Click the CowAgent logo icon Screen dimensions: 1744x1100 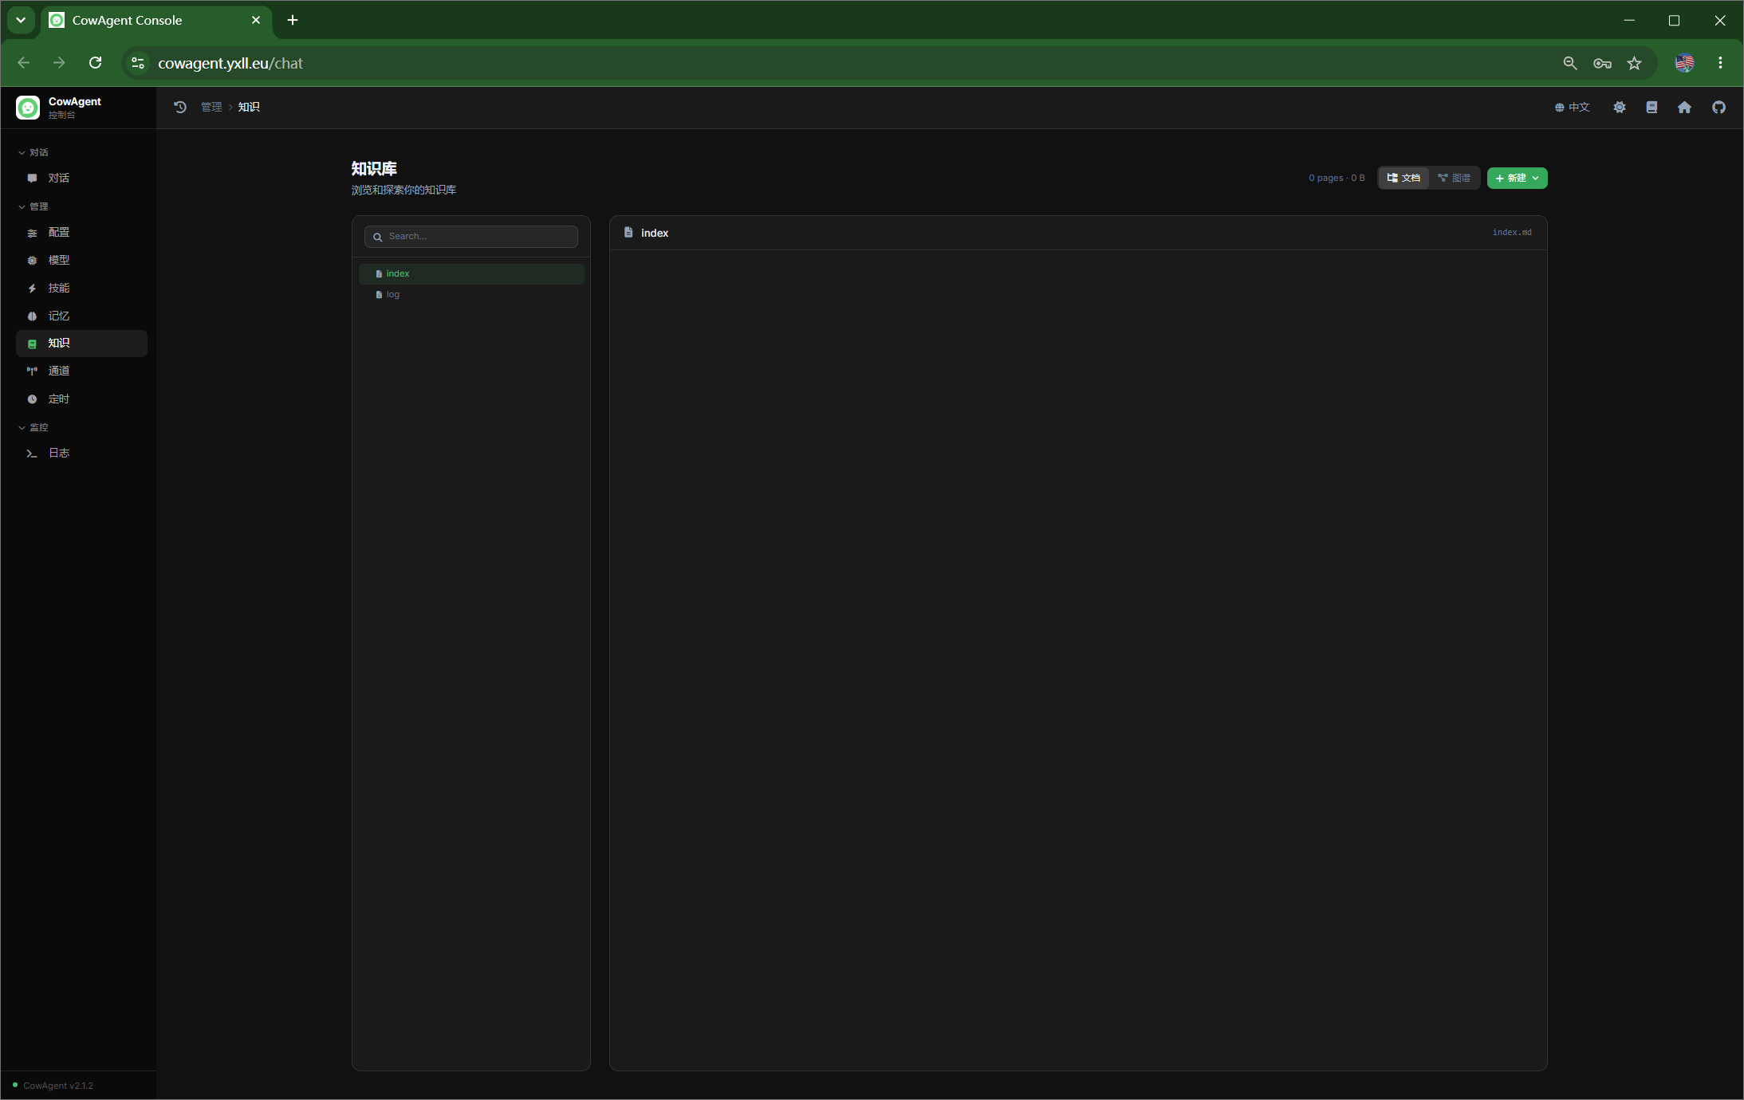[x=28, y=108]
